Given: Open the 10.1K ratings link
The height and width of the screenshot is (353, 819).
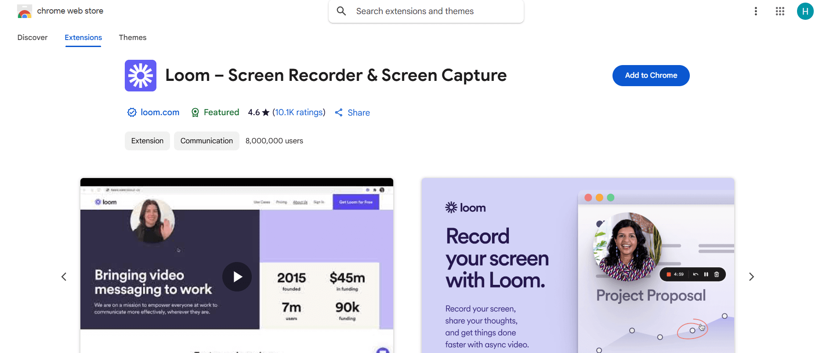Looking at the screenshot, I should coord(299,113).
